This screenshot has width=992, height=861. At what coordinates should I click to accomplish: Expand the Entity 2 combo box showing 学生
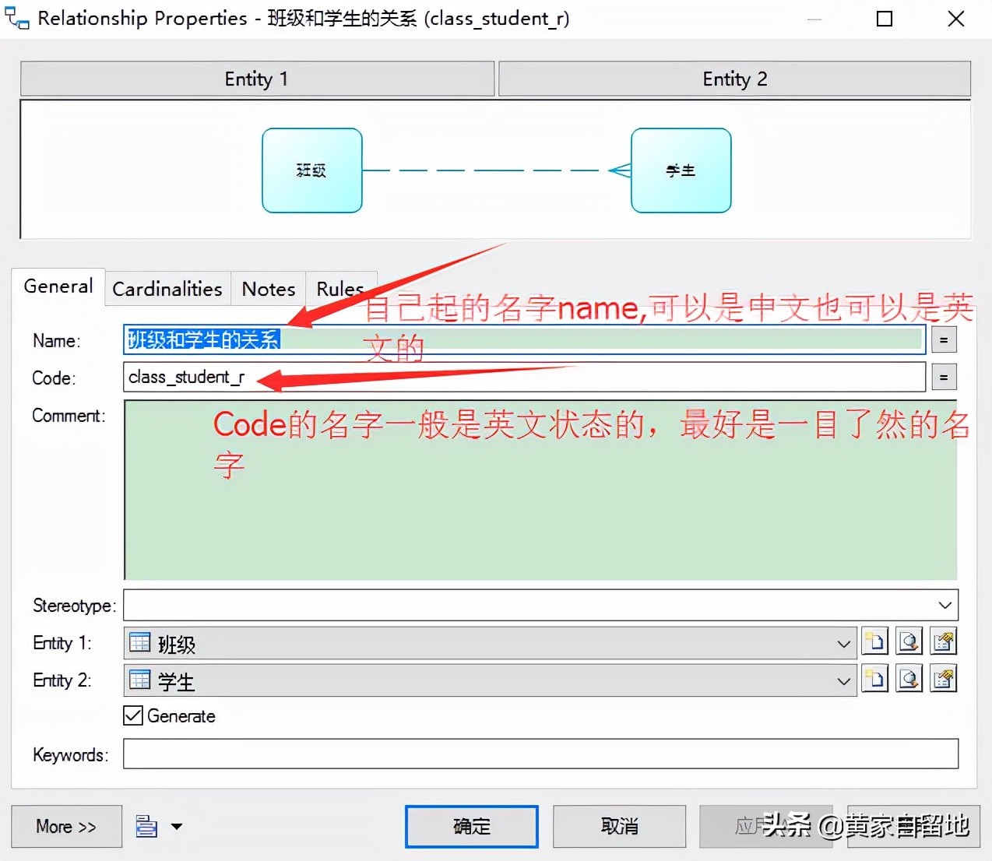(x=843, y=680)
